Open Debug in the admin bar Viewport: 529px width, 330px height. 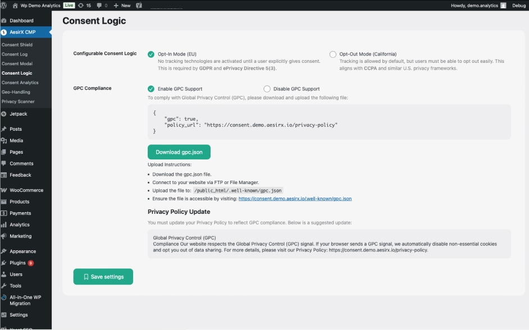point(519,6)
